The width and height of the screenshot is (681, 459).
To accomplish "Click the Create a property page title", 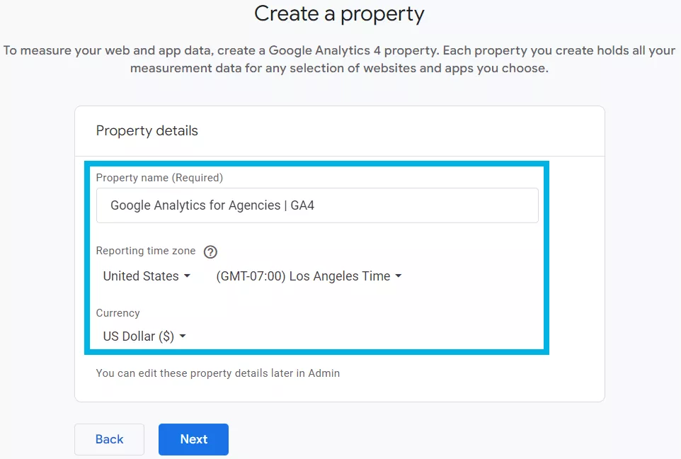I will click(339, 13).
